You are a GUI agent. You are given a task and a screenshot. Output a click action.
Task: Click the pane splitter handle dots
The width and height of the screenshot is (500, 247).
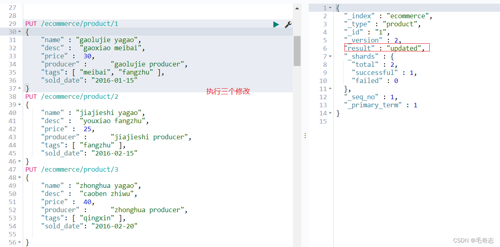(305, 136)
